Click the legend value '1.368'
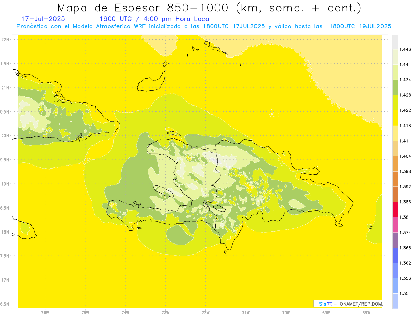 coord(404,248)
